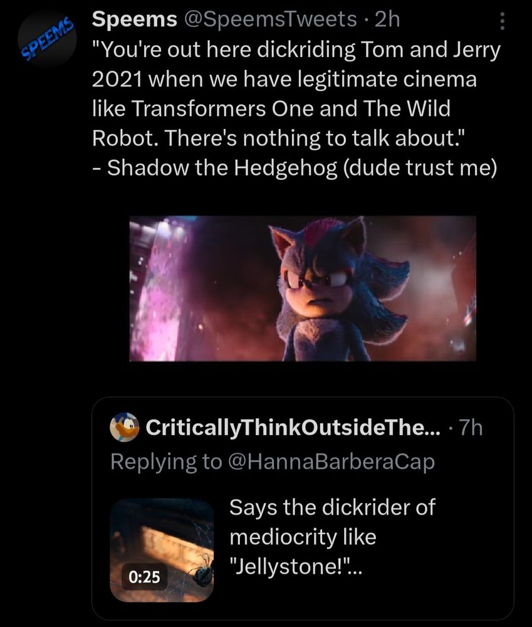Click the "Says the dickrider of" quoted line
Viewport: 532px width, 627px height.
pos(332,507)
